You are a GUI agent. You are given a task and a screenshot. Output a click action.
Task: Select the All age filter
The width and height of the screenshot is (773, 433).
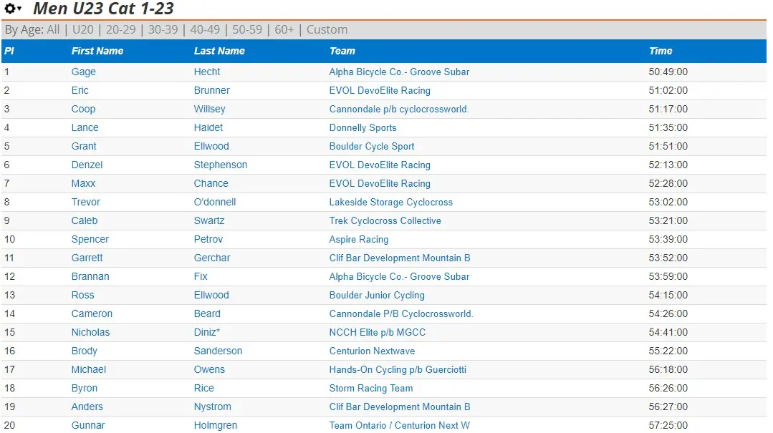(x=53, y=29)
